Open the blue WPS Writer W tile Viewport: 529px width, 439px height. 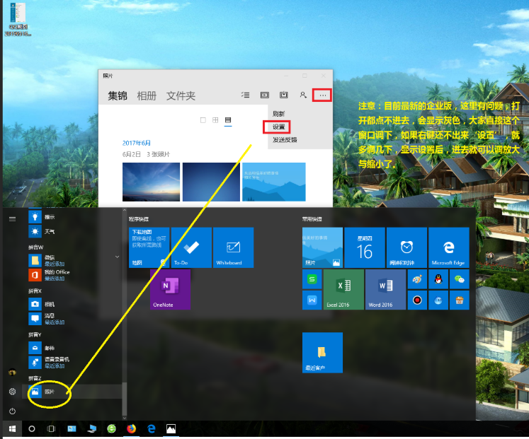312,300
